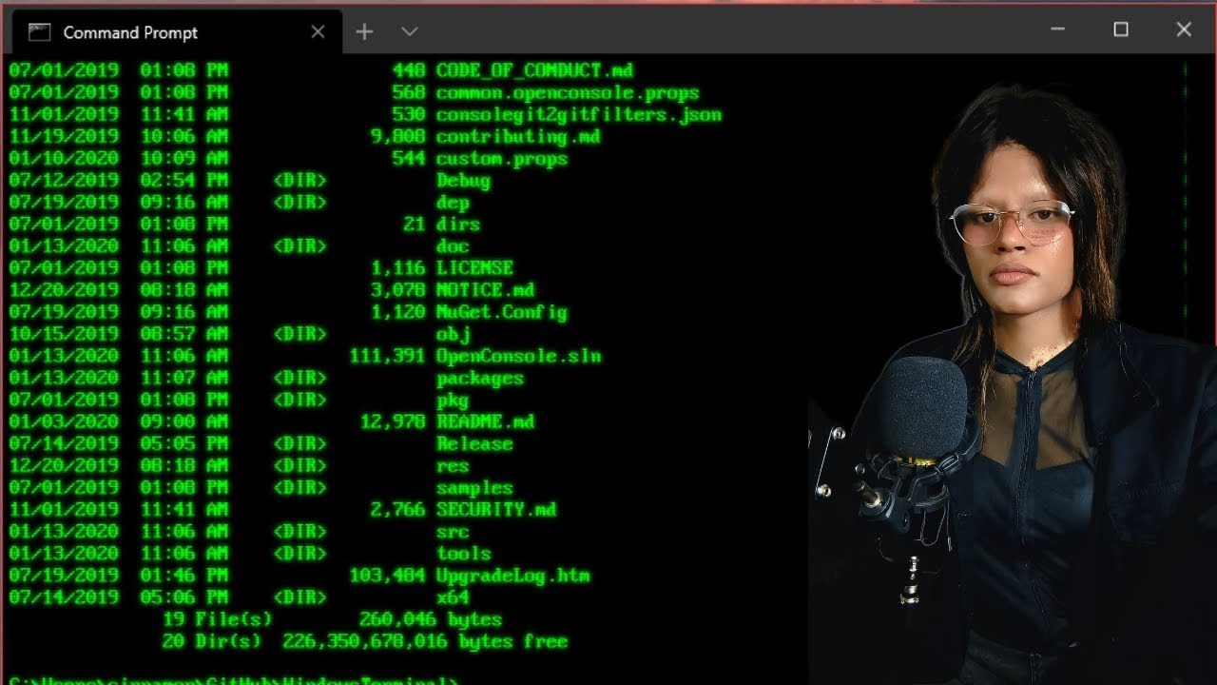Viewport: 1217px width, 685px height.
Task: Click the Debug directory name
Action: (x=463, y=181)
